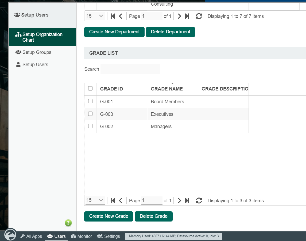
Task: Click Delete Department button
Action: [170, 32]
